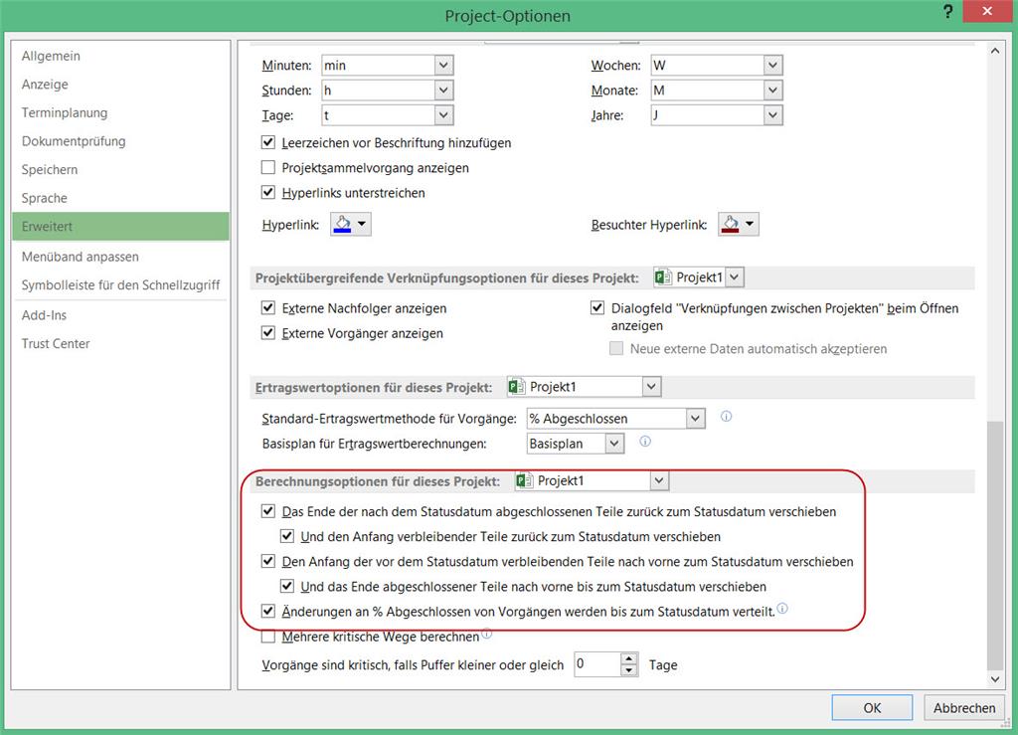Close the Project-Optionen dialog
This screenshot has height=735, width=1018.
pos(987,12)
